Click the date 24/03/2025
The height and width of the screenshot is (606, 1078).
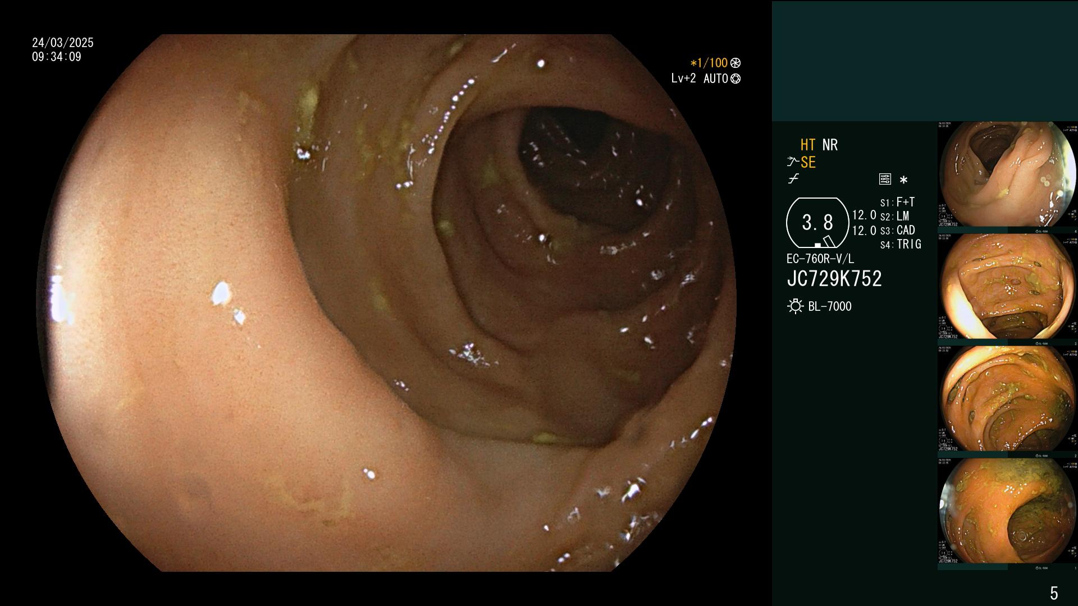coord(63,43)
